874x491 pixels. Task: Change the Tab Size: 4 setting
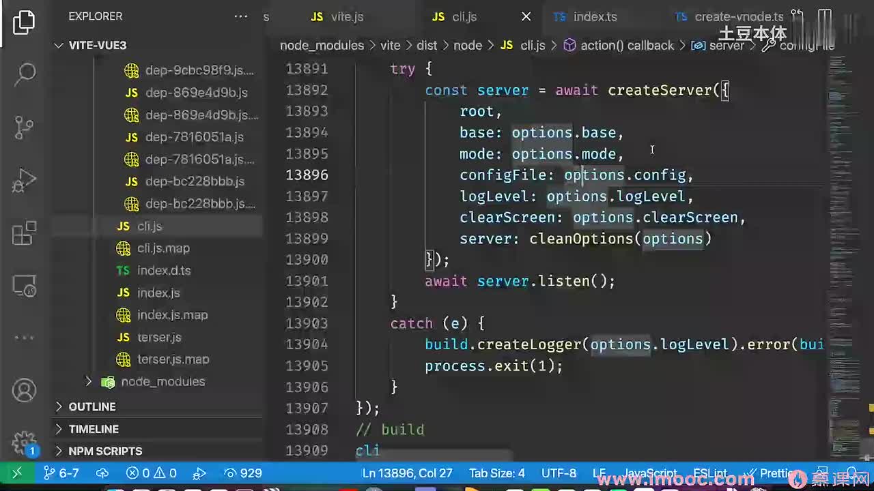[497, 473]
